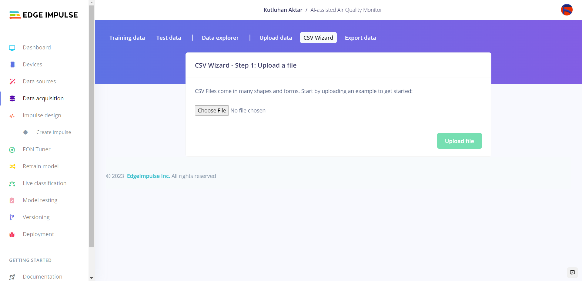Open the EdgeImpulse Inc. footer link
The width and height of the screenshot is (582, 281).
pyautogui.click(x=149, y=176)
